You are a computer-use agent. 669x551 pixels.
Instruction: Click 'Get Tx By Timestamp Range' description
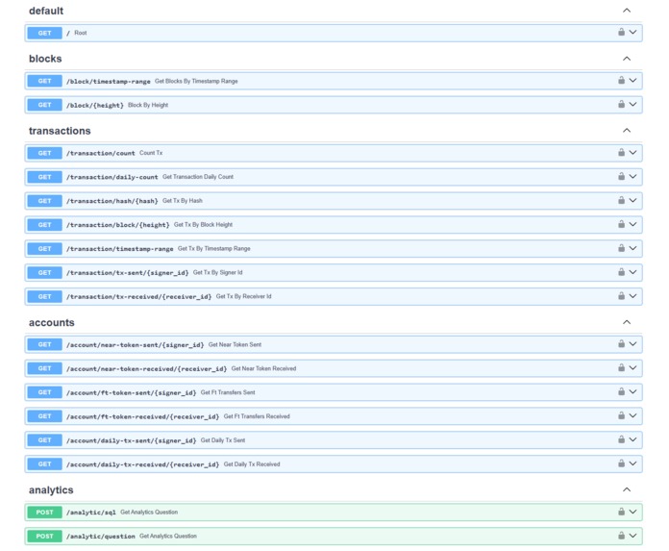pos(213,248)
